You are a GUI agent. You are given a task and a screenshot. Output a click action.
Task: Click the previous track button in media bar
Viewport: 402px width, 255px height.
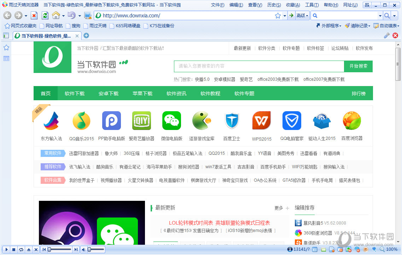44,249
